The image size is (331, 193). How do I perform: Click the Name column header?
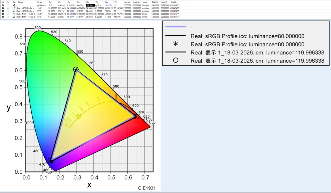tap(21, 2)
